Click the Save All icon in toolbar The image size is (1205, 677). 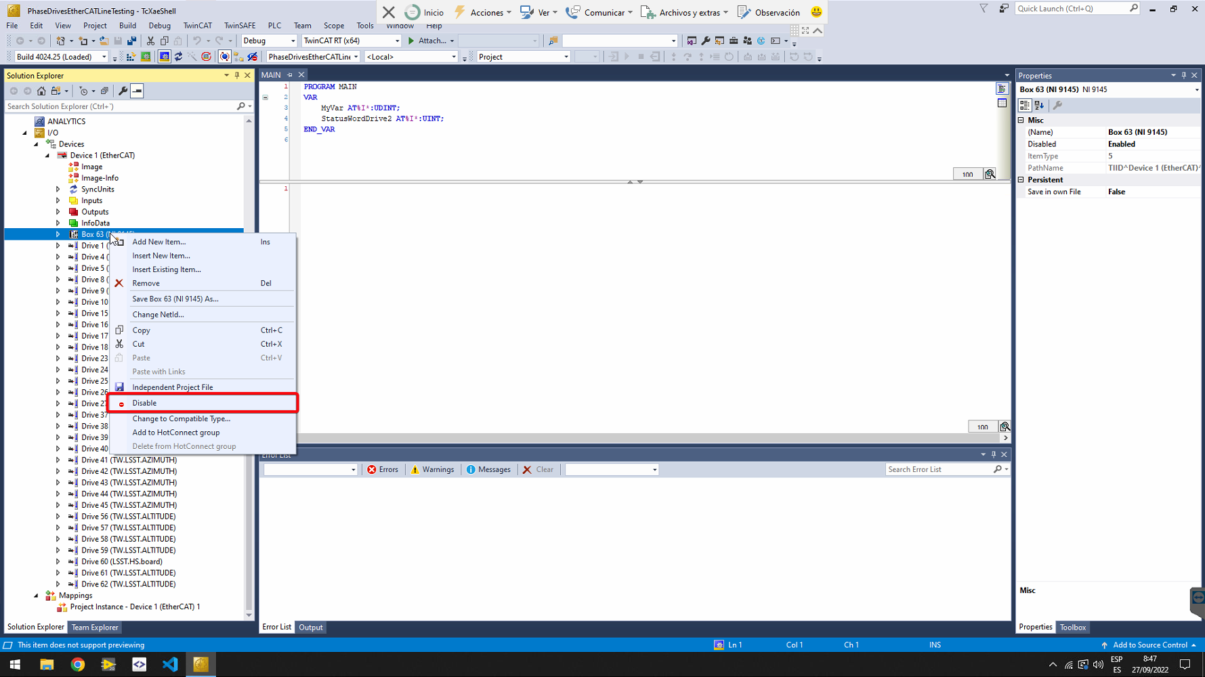(131, 41)
